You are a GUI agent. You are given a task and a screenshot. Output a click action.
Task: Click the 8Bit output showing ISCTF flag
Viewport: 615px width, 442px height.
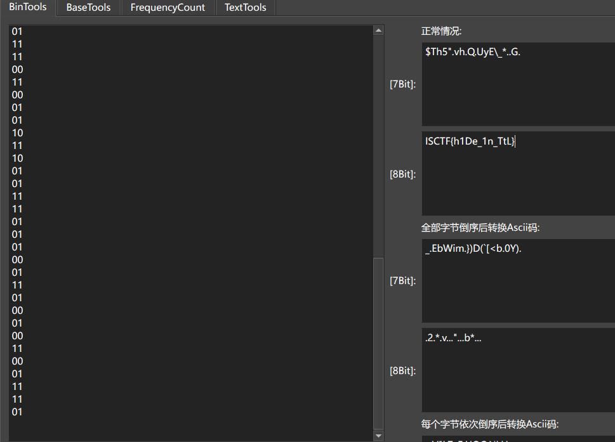517,173
